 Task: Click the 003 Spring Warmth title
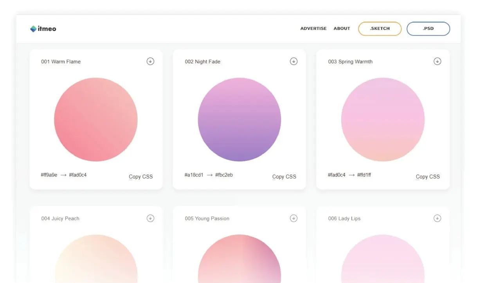click(x=350, y=61)
